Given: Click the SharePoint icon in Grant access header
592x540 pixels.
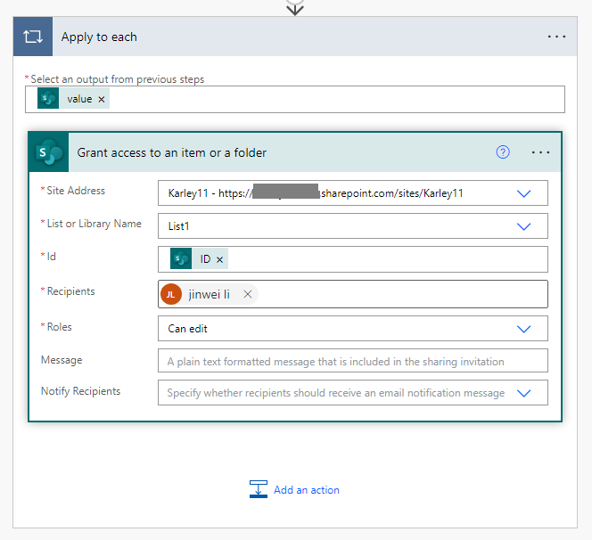Looking at the screenshot, I should tap(49, 152).
